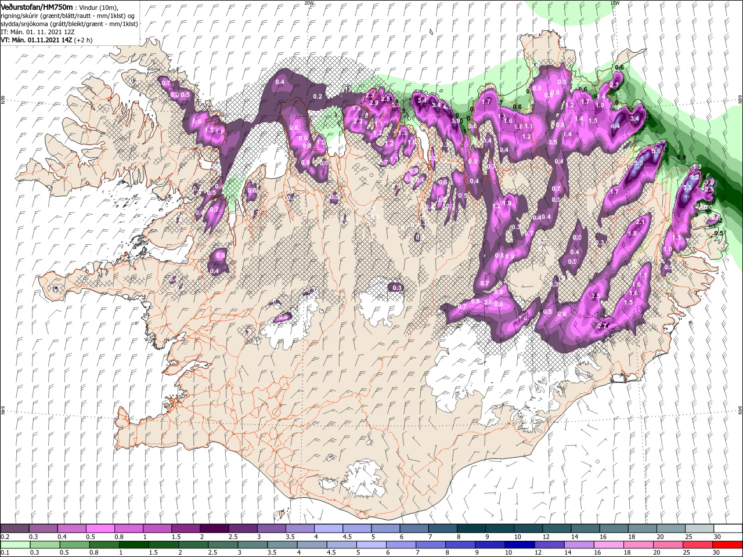
Task: Select the bright red swatch ending rain legend
Action: [x=728, y=545]
